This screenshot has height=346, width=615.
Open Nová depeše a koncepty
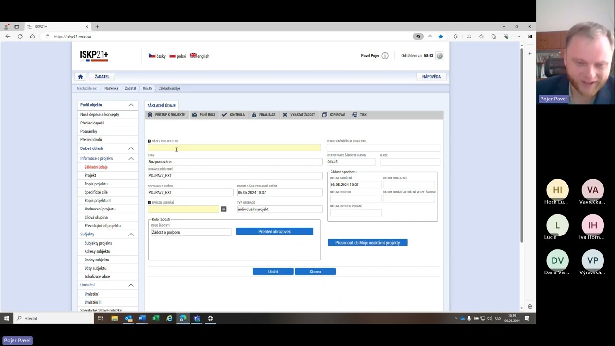click(99, 114)
